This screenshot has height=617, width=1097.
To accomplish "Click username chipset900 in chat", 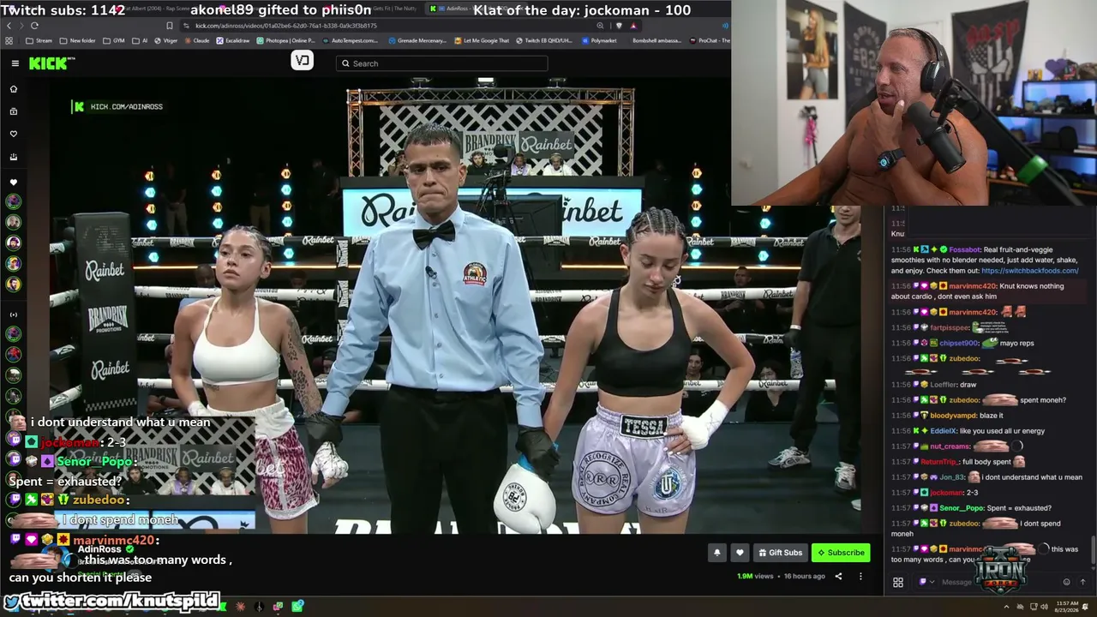I will 959,343.
